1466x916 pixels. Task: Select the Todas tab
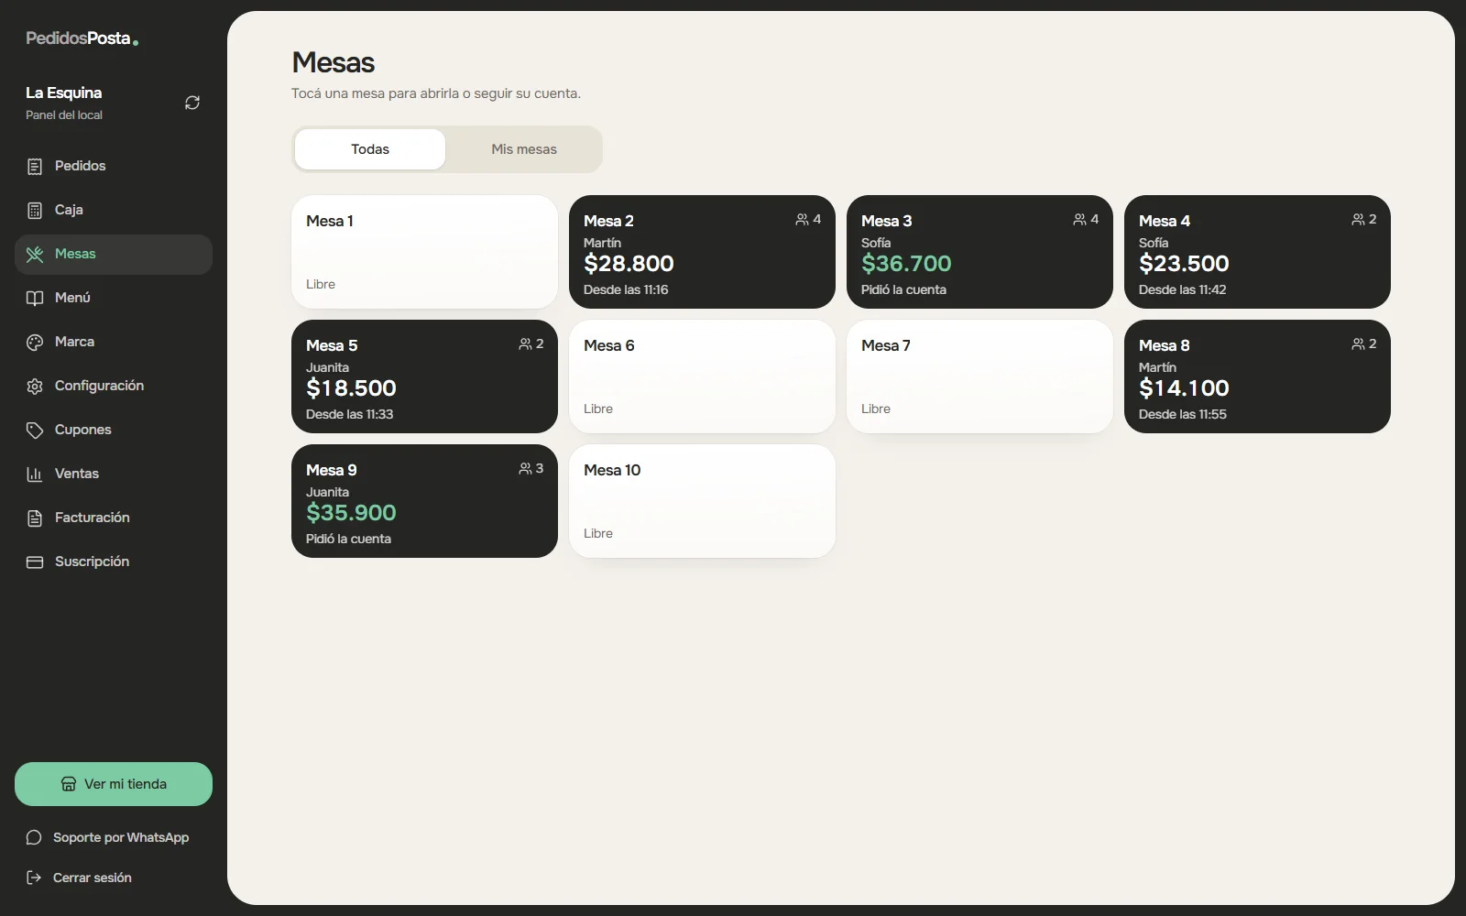370,149
